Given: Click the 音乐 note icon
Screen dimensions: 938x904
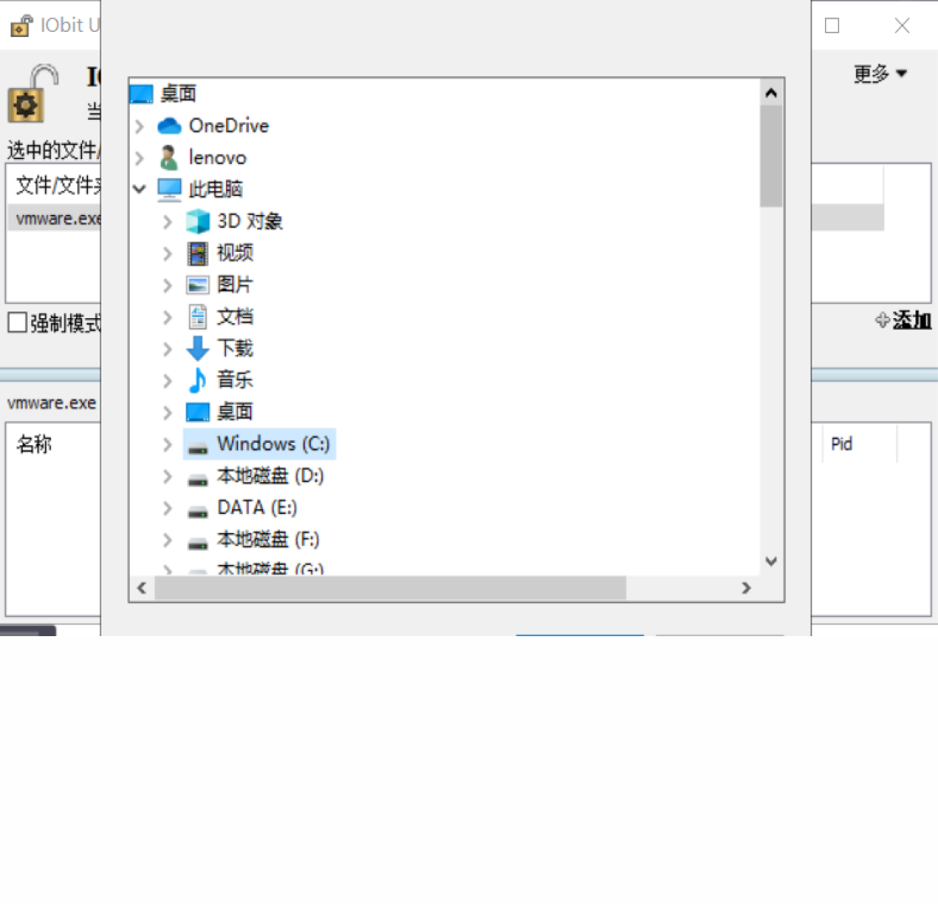Looking at the screenshot, I should (x=198, y=380).
